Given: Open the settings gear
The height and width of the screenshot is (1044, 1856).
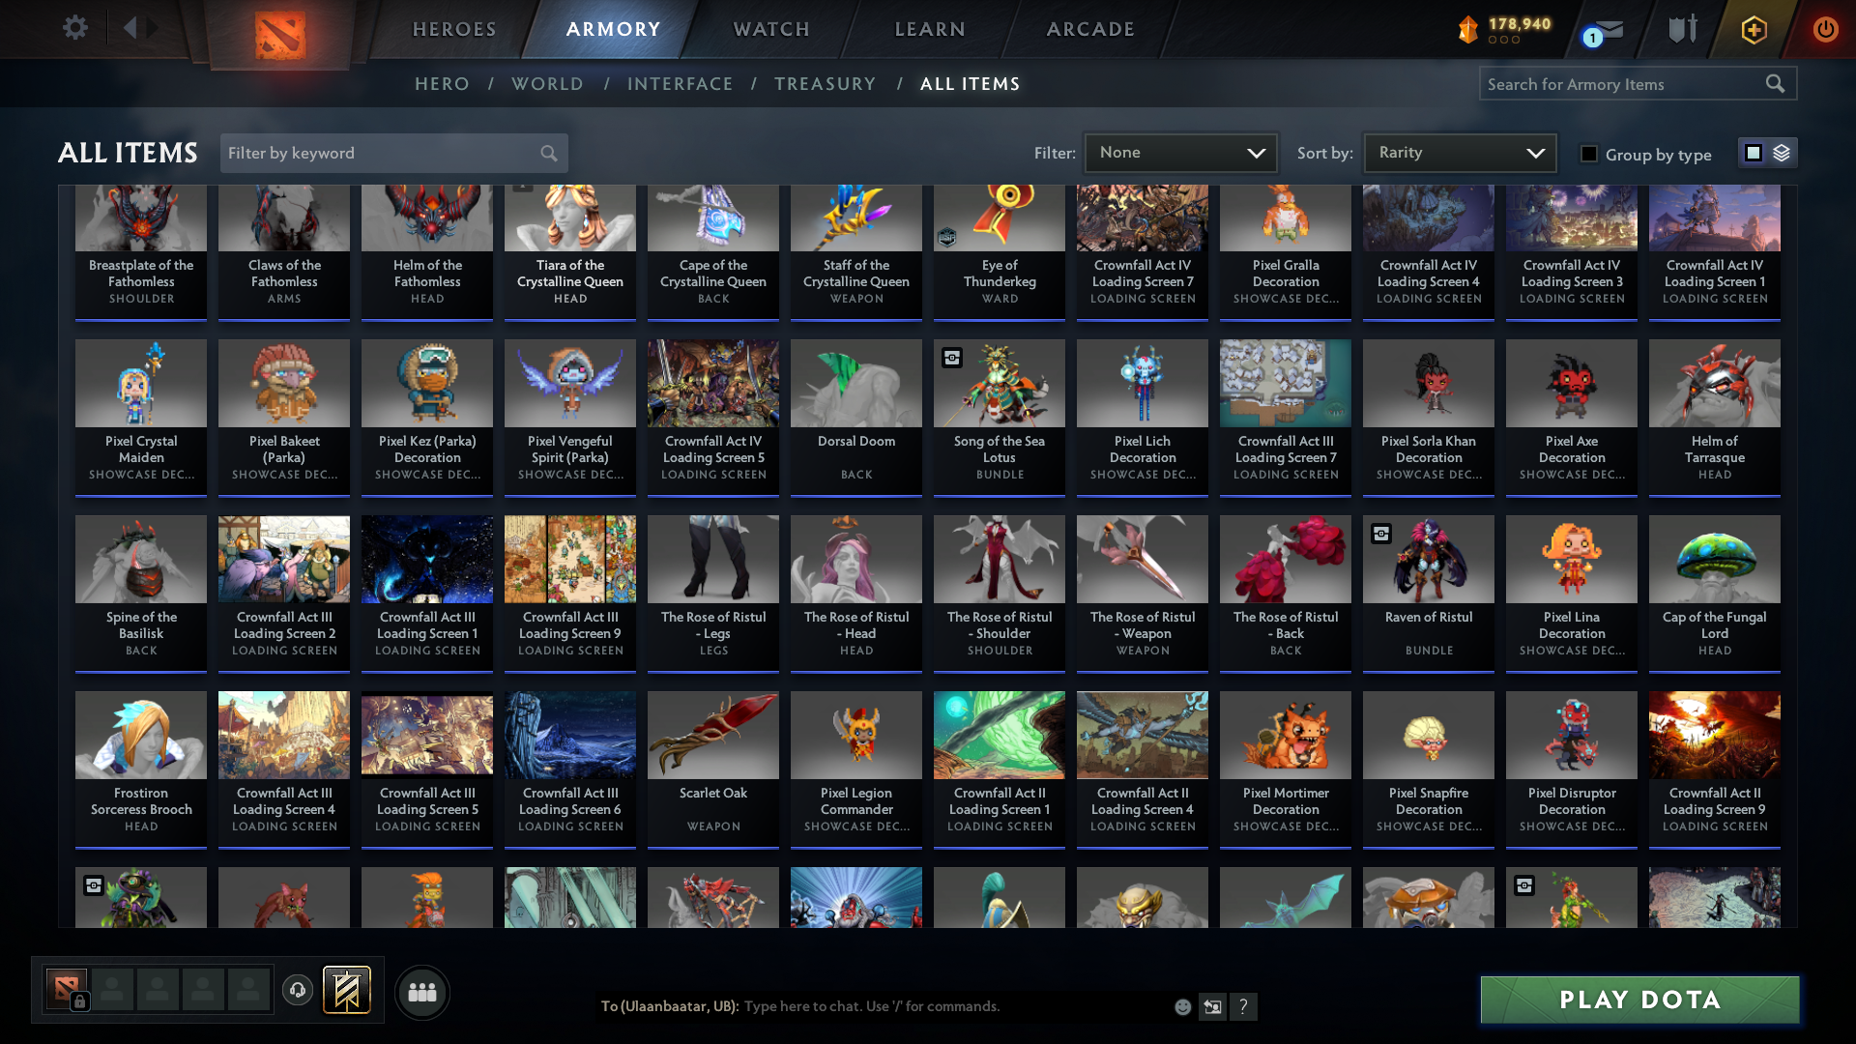Looking at the screenshot, I should (74, 29).
